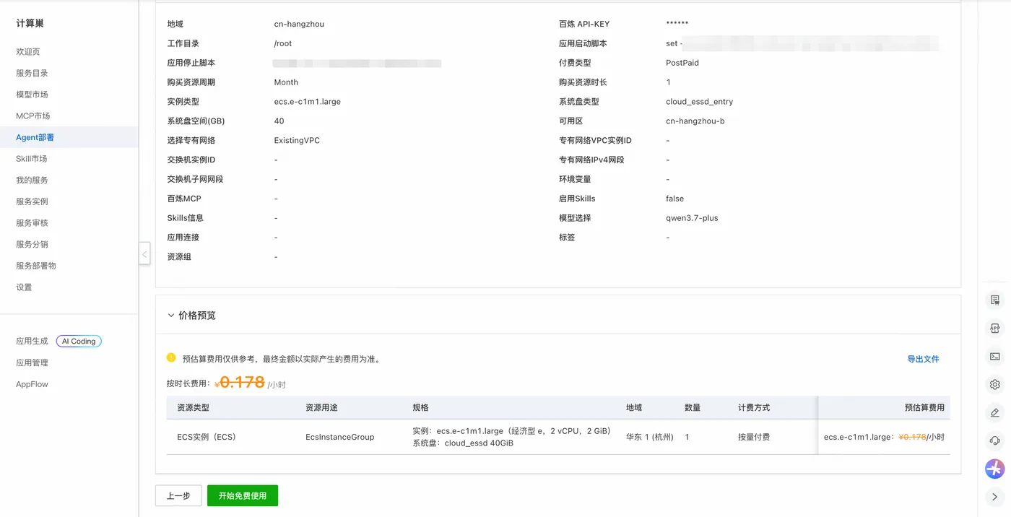The width and height of the screenshot is (1011, 517).
Task: Click the masked 百炼 API-KEY value
Action: 677,24
